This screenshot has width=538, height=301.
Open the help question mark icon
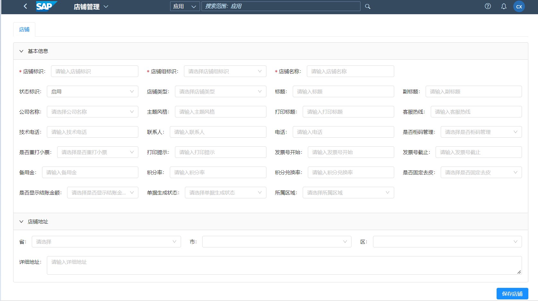[x=488, y=6]
